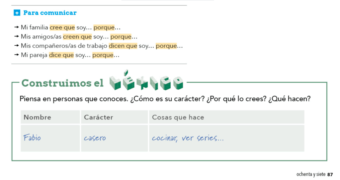Click the handwritten 'casero' cell
This screenshot has height=180, width=340.
click(x=115, y=138)
